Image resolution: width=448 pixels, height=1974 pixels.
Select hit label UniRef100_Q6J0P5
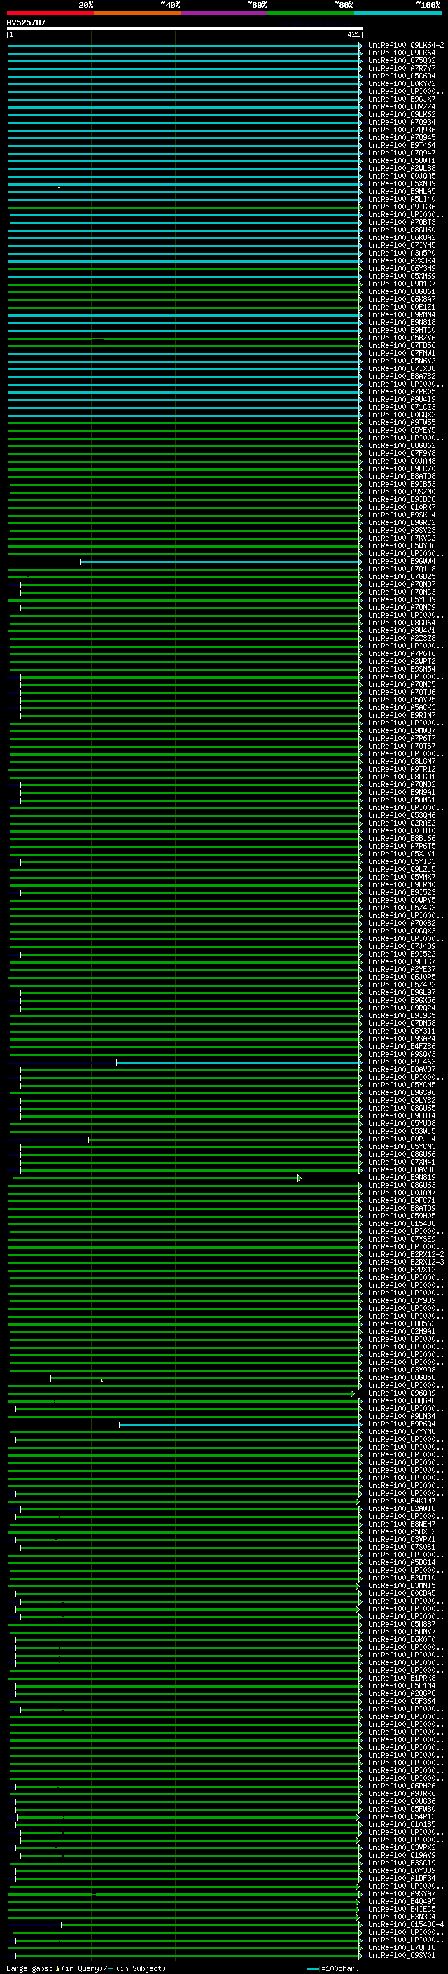pos(402,977)
